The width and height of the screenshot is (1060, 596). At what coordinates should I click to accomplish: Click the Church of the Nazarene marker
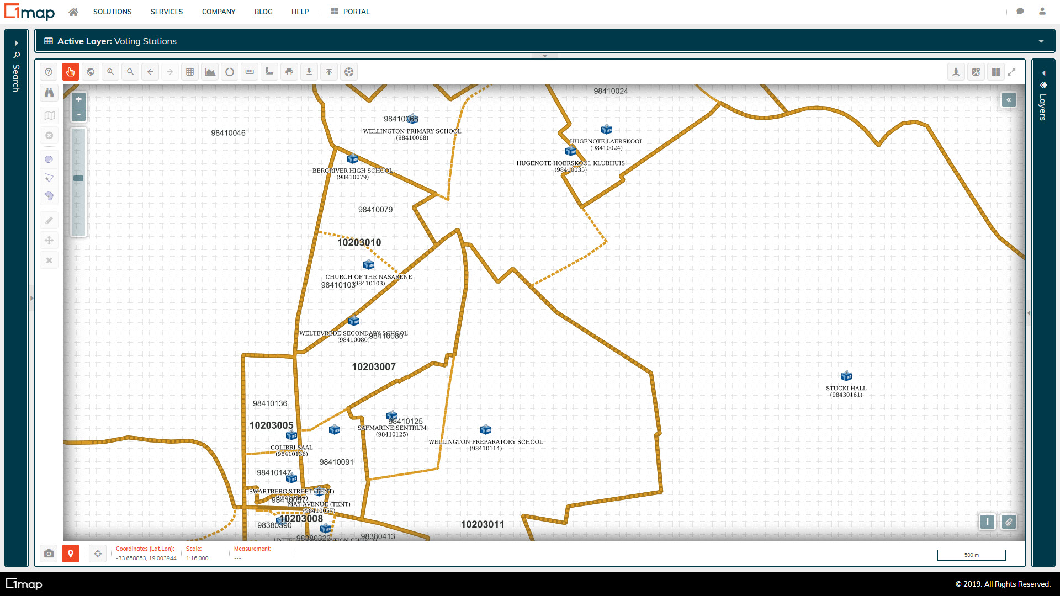coord(369,264)
